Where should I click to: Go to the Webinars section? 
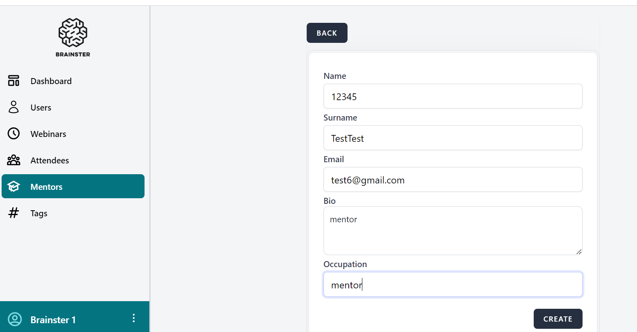click(48, 134)
